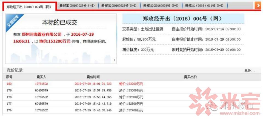Click bid time 2016-07-29 15:46:03.946
The image size is (263, 119).
pos(93,110)
